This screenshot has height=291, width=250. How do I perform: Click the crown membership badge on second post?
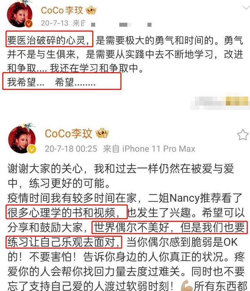pyautogui.click(x=102, y=133)
